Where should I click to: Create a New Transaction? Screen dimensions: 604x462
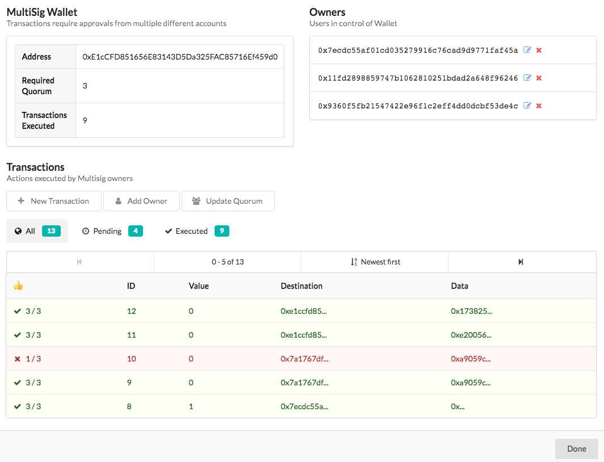click(x=54, y=201)
